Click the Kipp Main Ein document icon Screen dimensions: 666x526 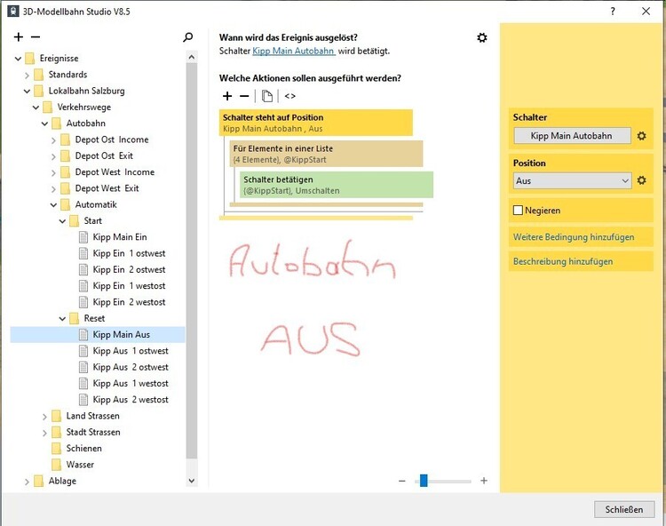(83, 237)
